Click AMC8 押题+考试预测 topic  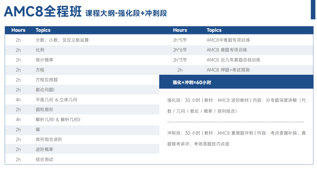point(228,70)
